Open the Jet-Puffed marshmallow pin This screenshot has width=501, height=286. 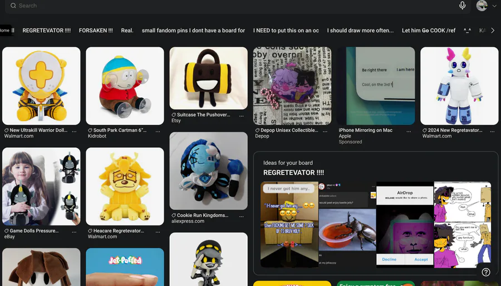(x=125, y=267)
